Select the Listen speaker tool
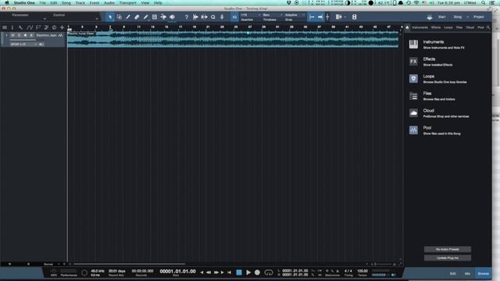This screenshot has width=500, height=281. pos(172,17)
